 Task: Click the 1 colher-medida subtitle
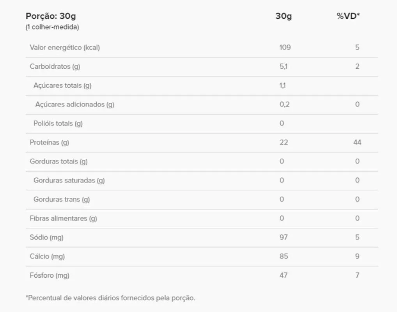click(52, 27)
